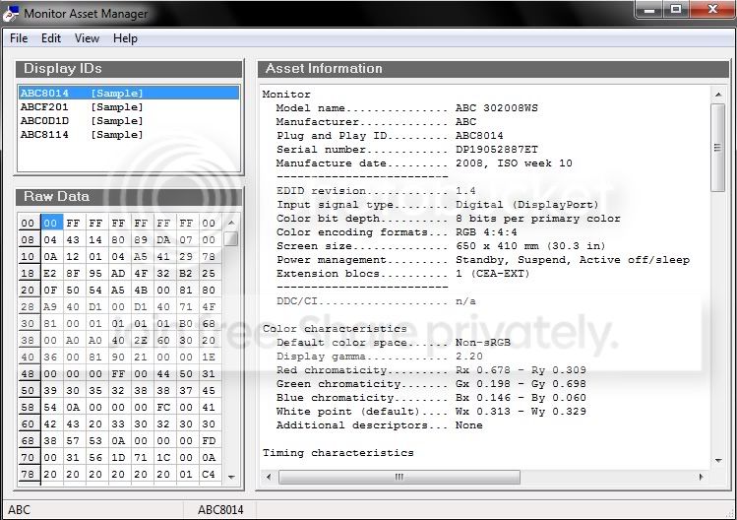The width and height of the screenshot is (737, 520).
Task: Click the Power management line
Action: [483, 260]
